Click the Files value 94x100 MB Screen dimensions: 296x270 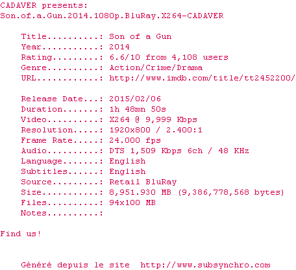(x=132, y=202)
